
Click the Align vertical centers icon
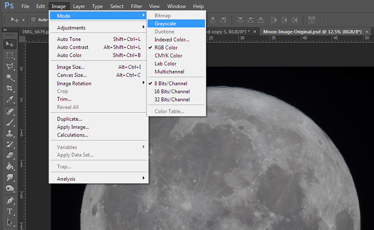(213, 20)
